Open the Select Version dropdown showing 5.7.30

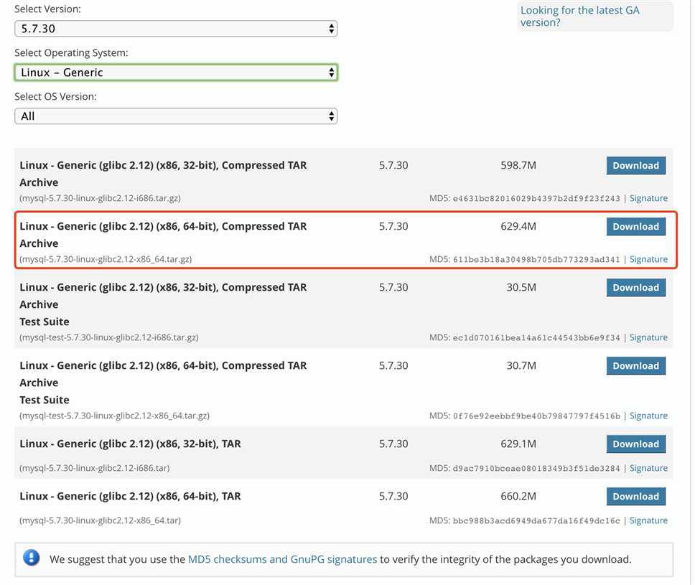(176, 29)
